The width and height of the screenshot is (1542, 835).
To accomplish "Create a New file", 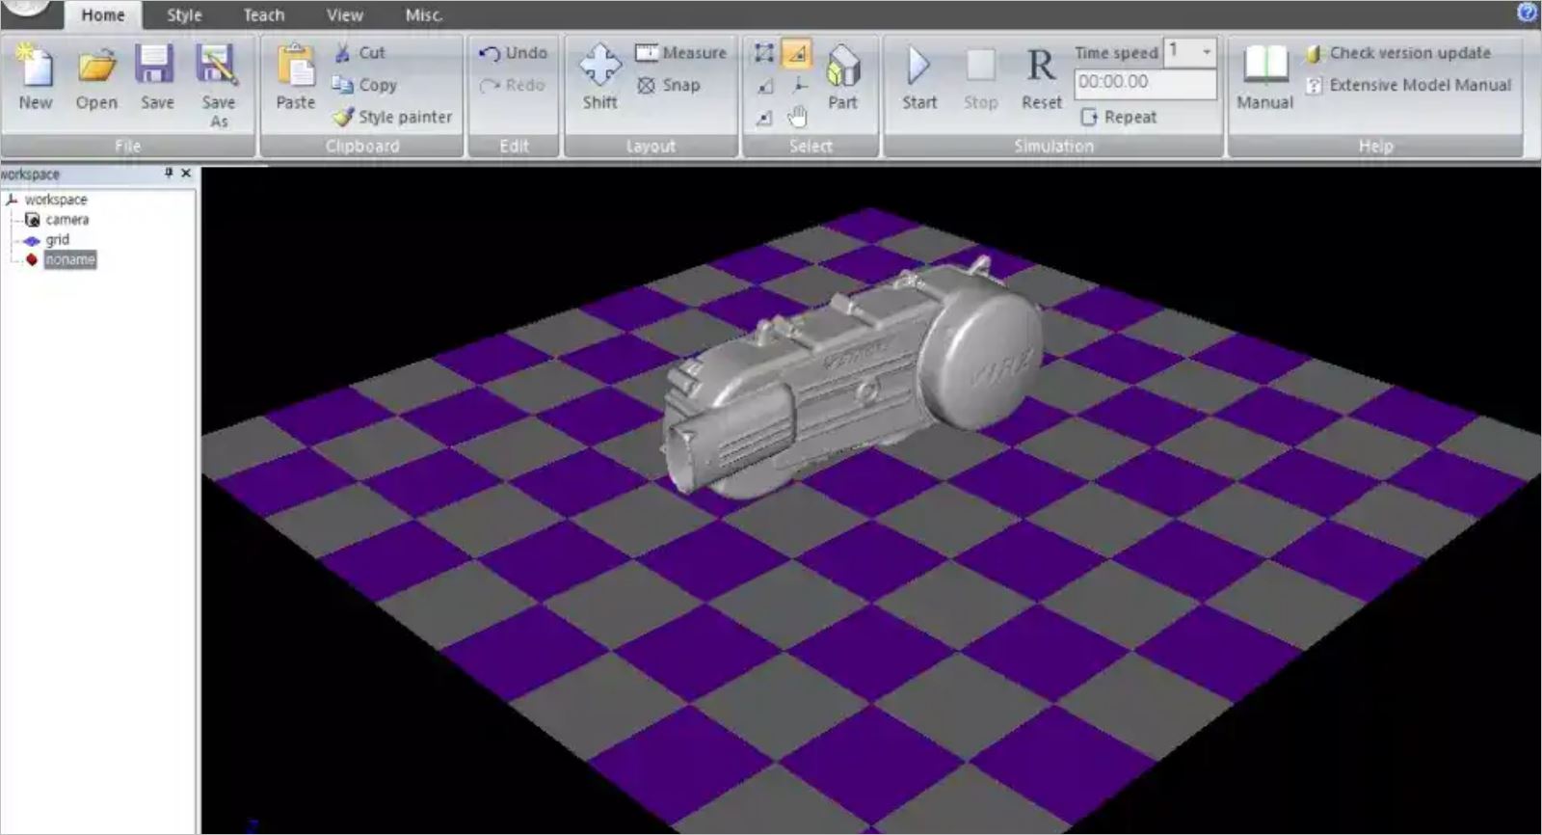I will [x=36, y=78].
